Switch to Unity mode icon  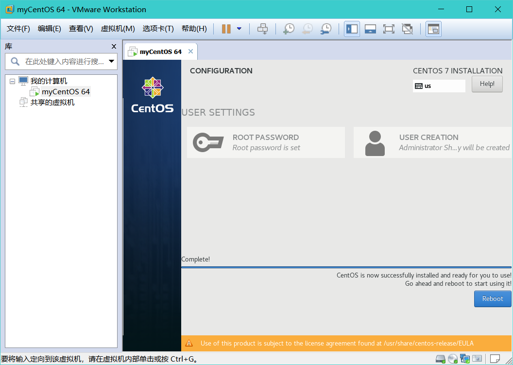407,29
